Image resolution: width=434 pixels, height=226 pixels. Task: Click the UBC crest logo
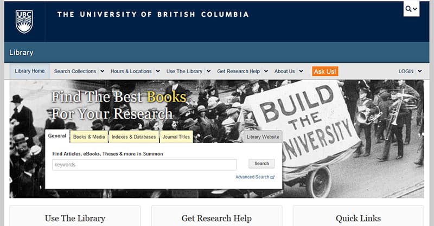[24, 22]
